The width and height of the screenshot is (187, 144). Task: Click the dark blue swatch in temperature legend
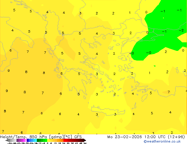point(28,140)
